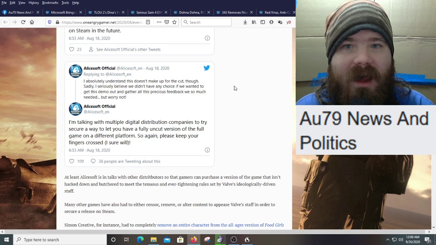The width and height of the screenshot is (436, 245).
Task: Open the History menu
Action: tap(34, 3)
